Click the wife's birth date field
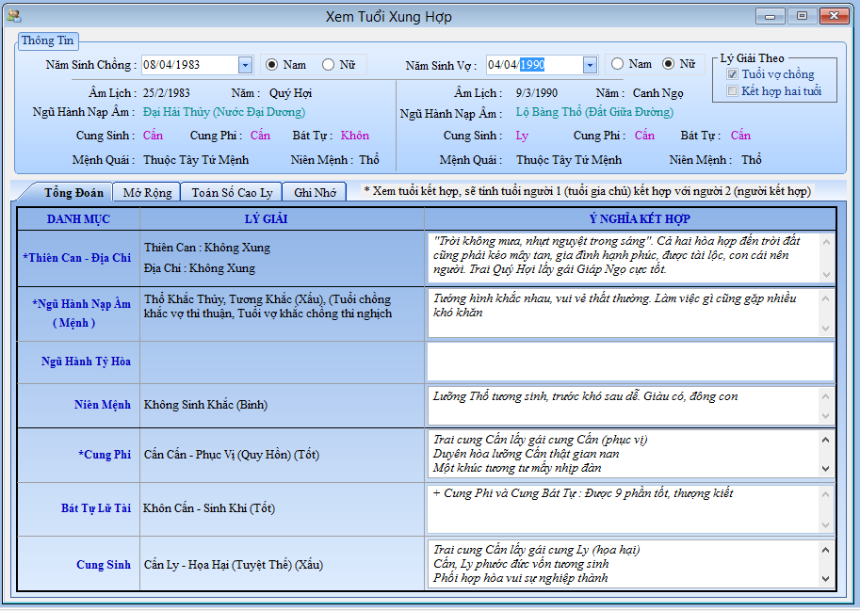 point(532,65)
